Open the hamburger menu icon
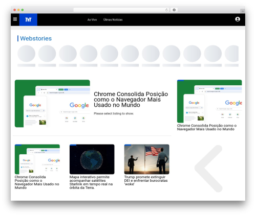 coord(15,19)
